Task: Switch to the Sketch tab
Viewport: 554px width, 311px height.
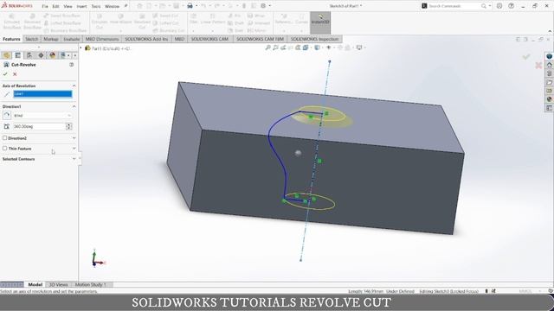Action: [x=31, y=39]
